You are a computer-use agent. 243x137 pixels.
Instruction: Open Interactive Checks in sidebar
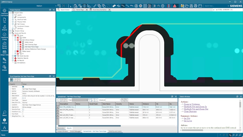[x=4, y=36]
